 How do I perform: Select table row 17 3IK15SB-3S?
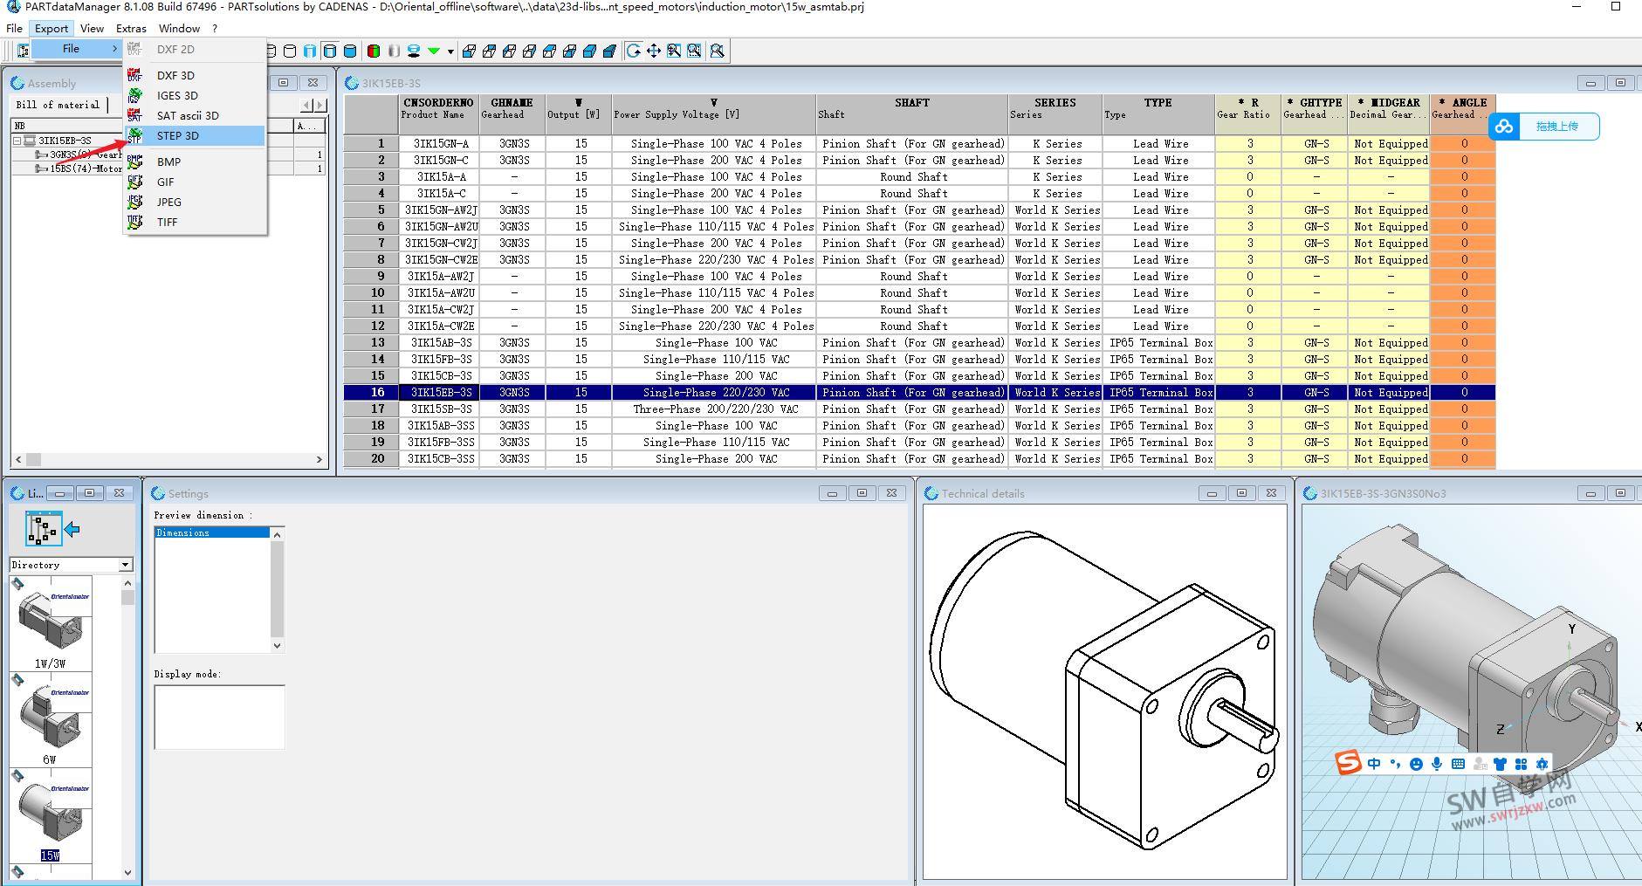(x=442, y=409)
